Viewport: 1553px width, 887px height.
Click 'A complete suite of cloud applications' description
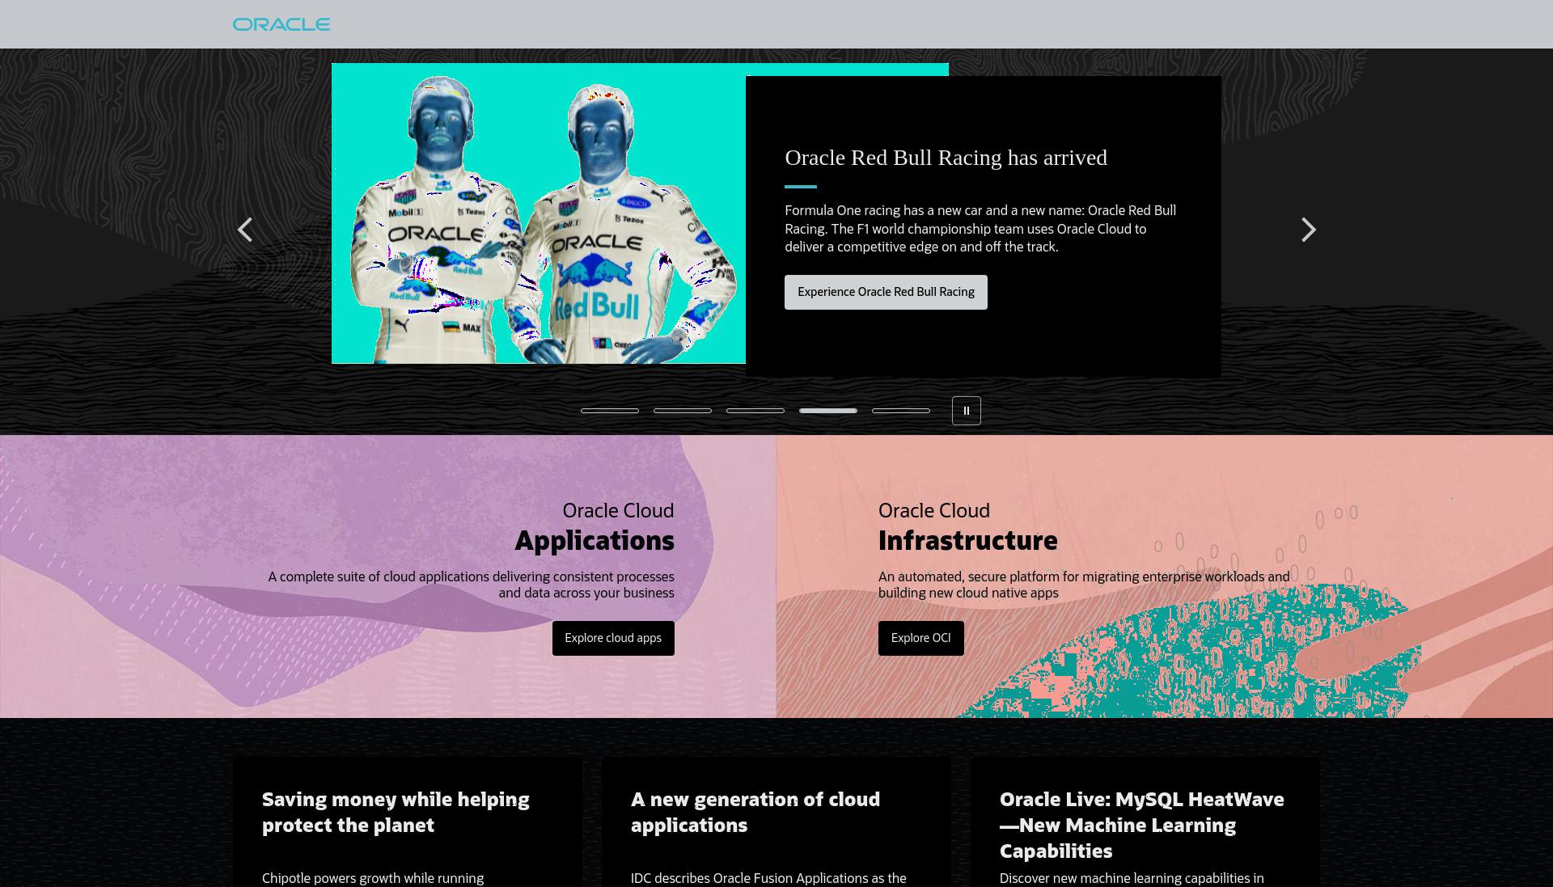[471, 585]
